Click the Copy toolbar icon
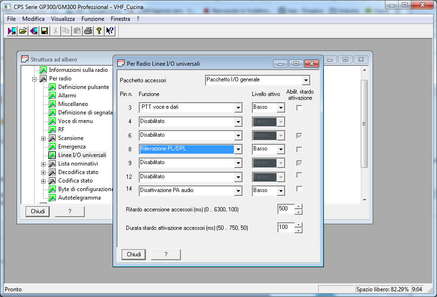This screenshot has height=297, width=437. (x=66, y=31)
